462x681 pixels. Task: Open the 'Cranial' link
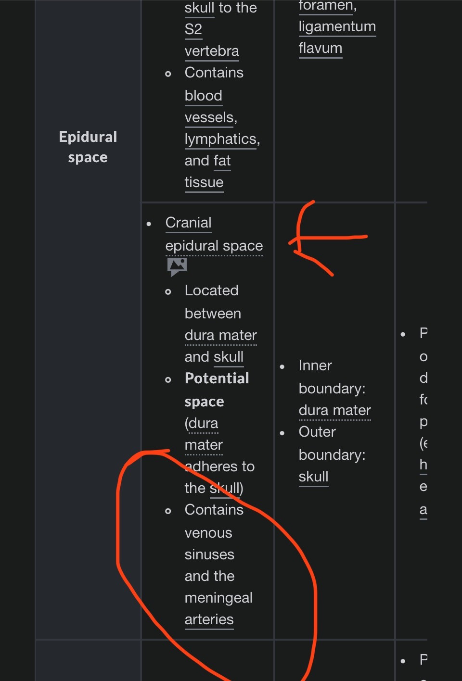(188, 223)
